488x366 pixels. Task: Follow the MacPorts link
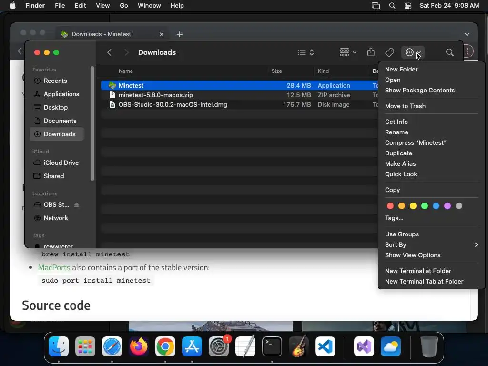point(54,267)
